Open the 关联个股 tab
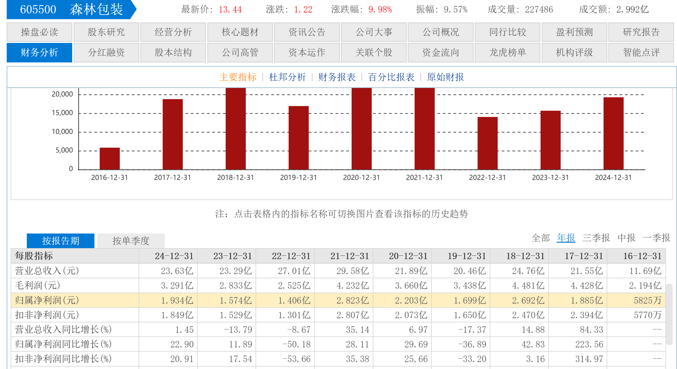Image resolution: width=677 pixels, height=369 pixels. (374, 52)
